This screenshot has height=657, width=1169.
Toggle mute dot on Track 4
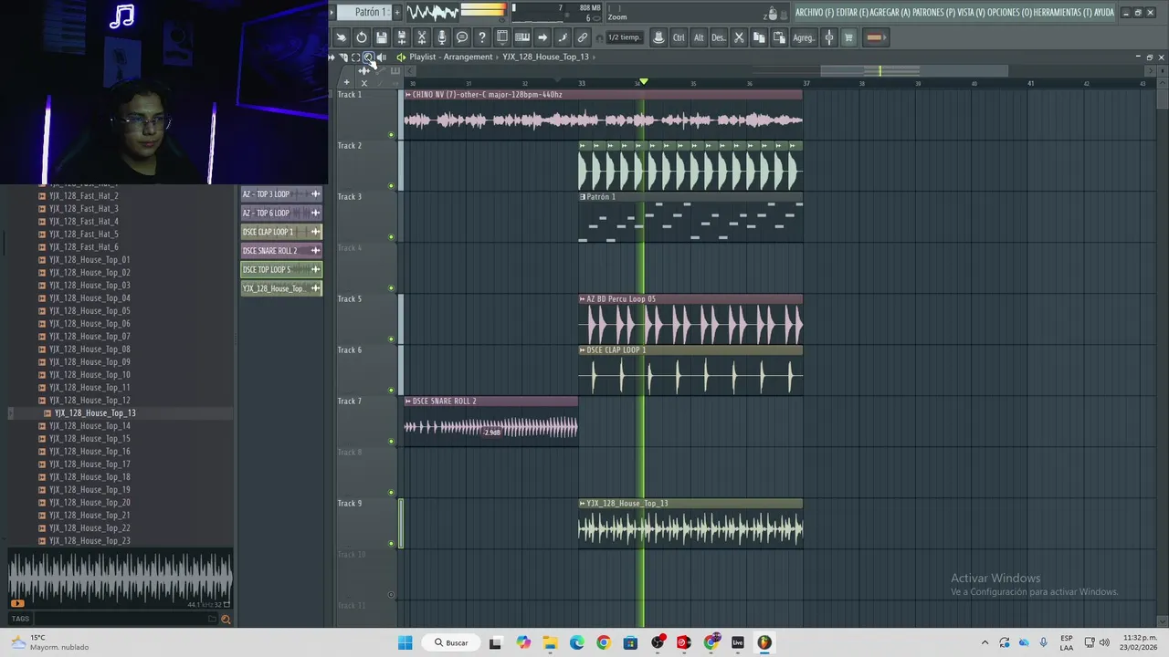click(x=391, y=288)
